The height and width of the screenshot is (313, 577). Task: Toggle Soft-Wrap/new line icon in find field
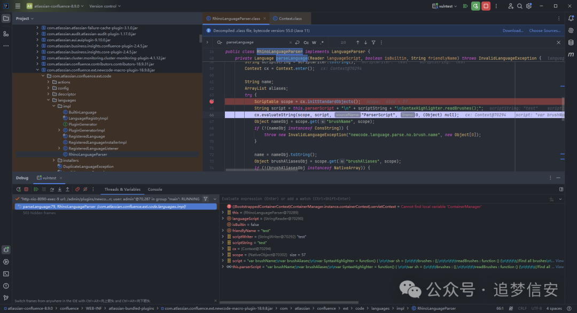point(298,43)
